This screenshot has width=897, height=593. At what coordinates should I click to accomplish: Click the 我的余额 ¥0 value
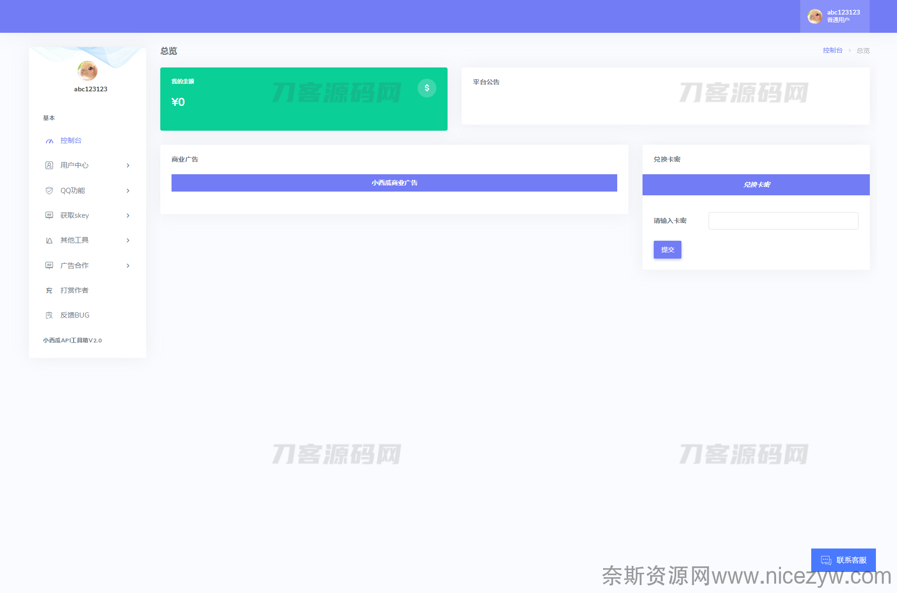pos(178,102)
